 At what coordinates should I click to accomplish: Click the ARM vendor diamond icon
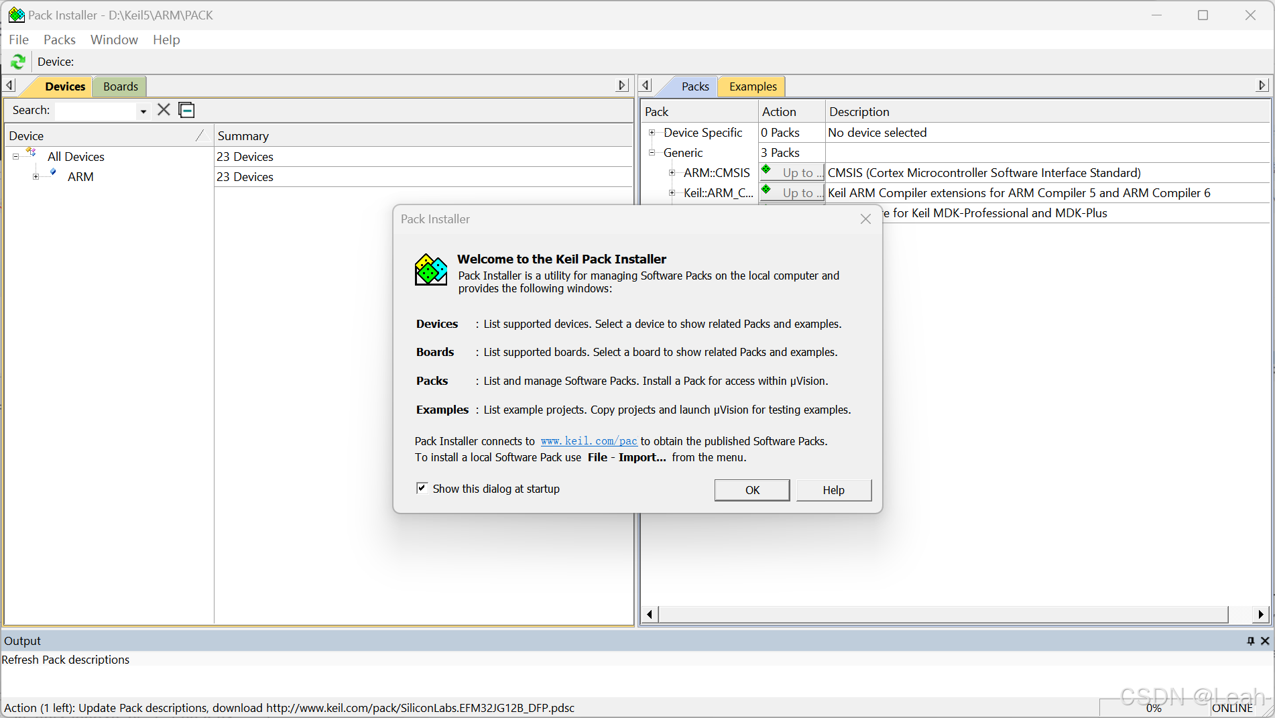[53, 172]
